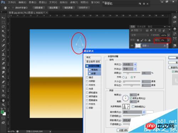
Task: Select the Pen tool
Action: click(x=3, y=82)
